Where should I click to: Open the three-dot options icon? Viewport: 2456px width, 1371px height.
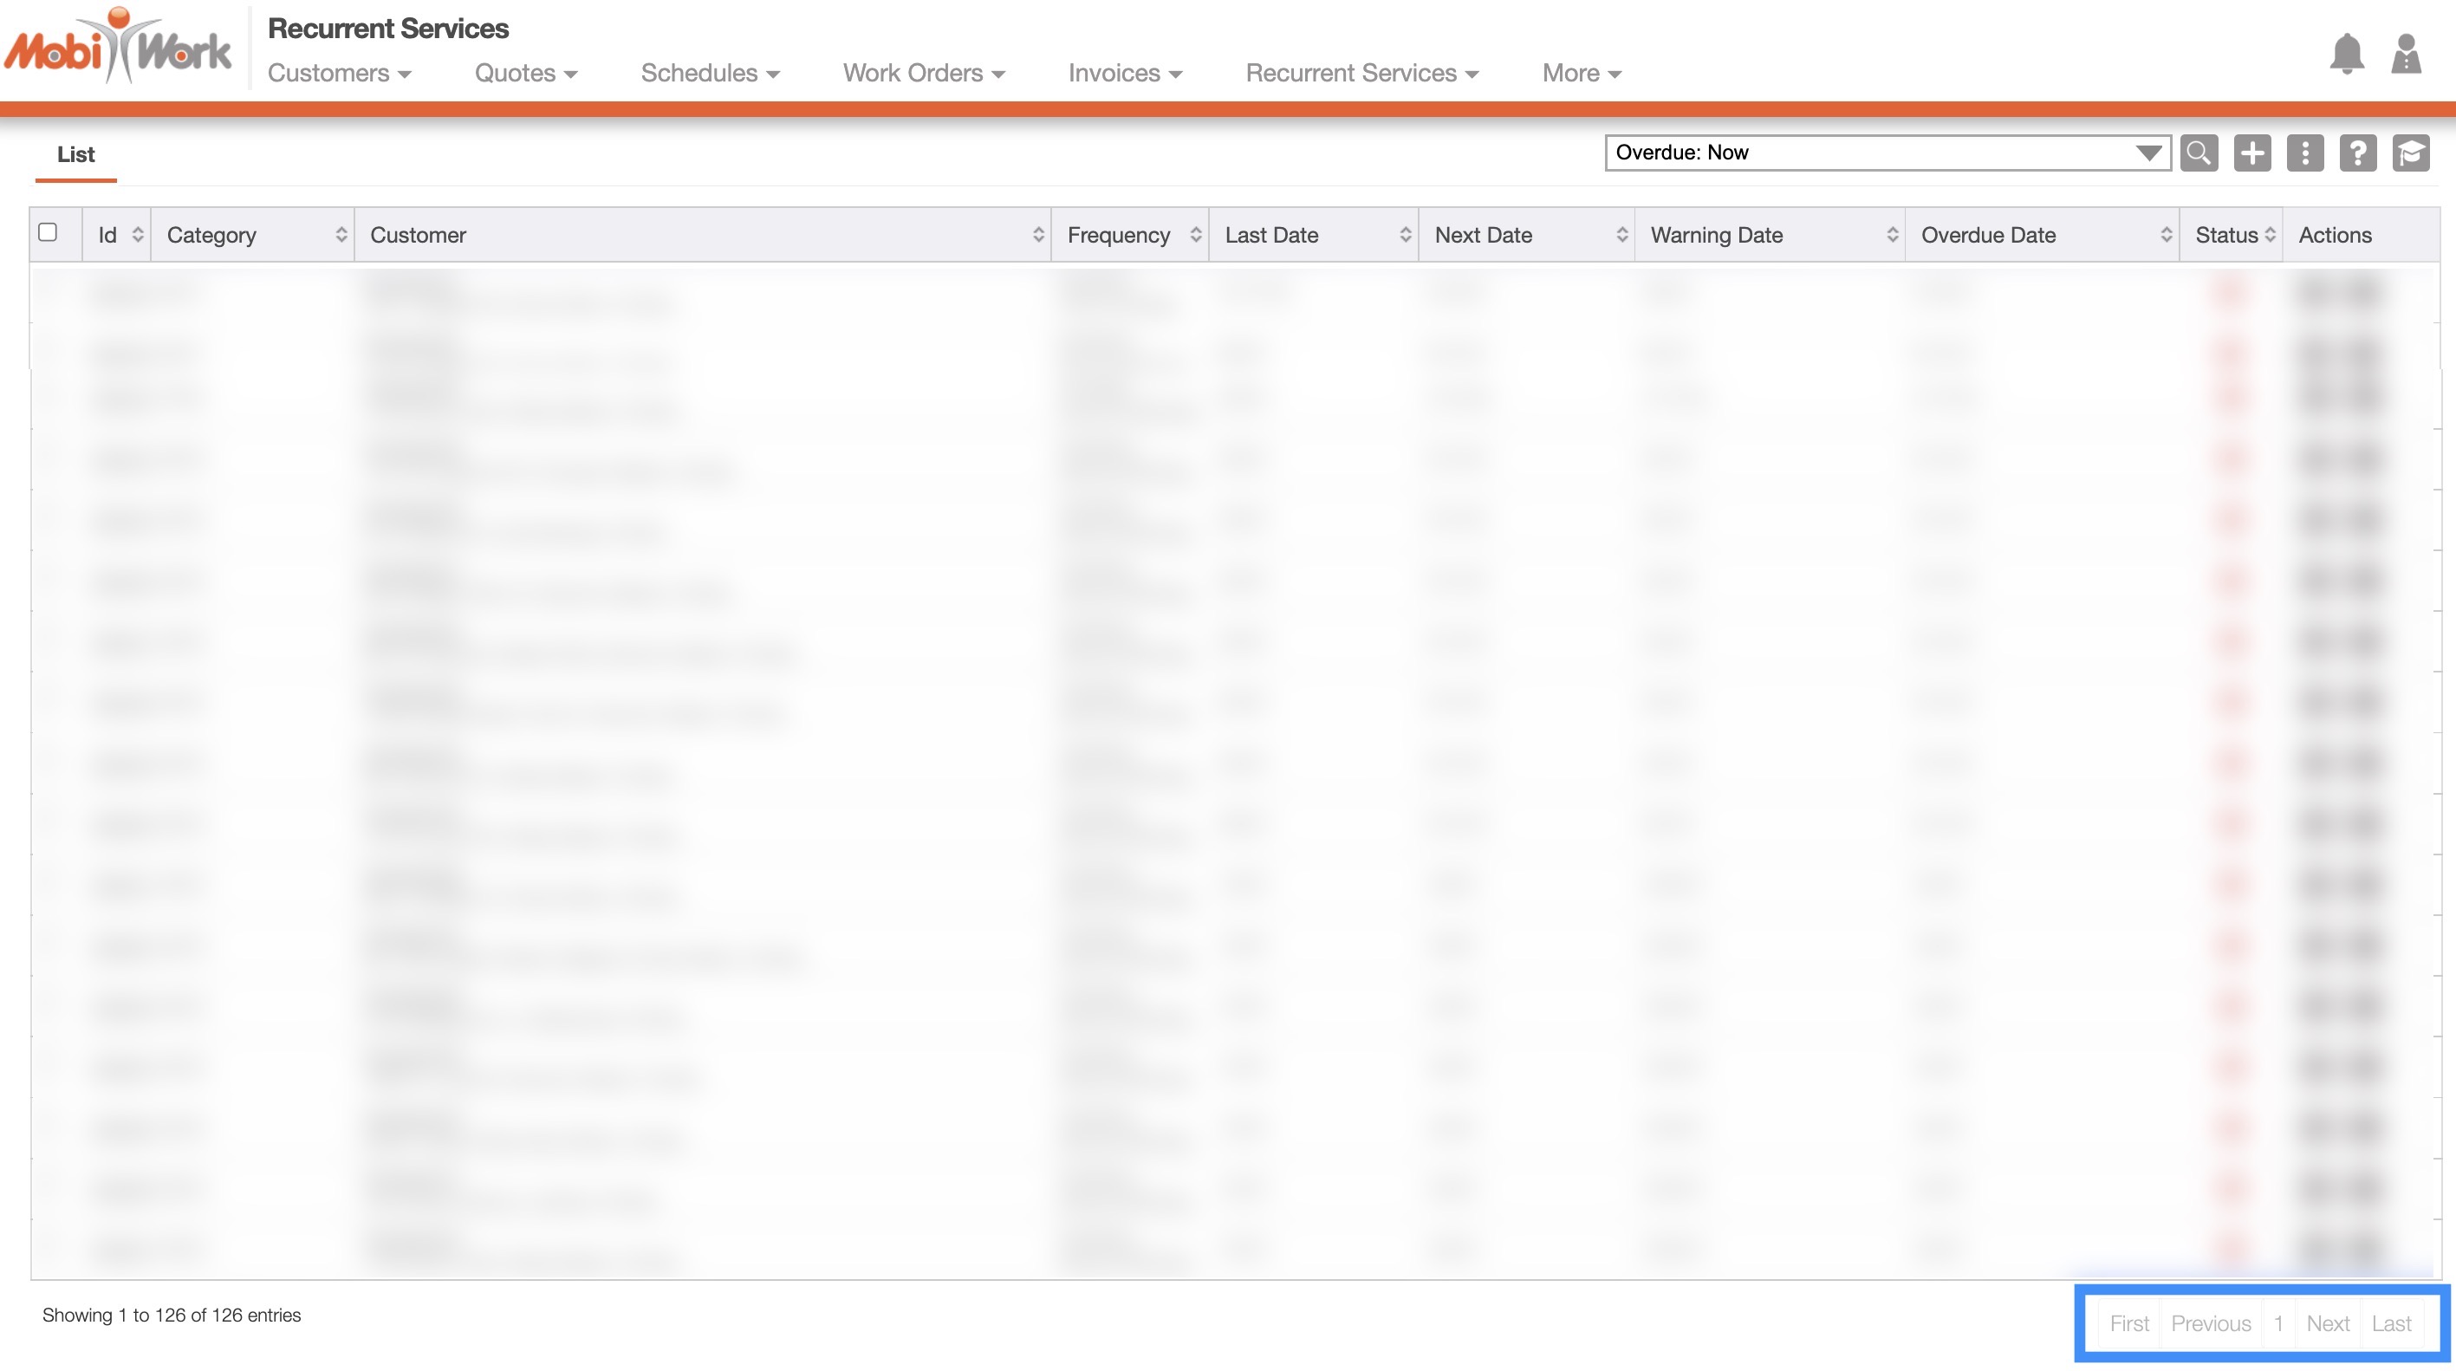[2304, 153]
